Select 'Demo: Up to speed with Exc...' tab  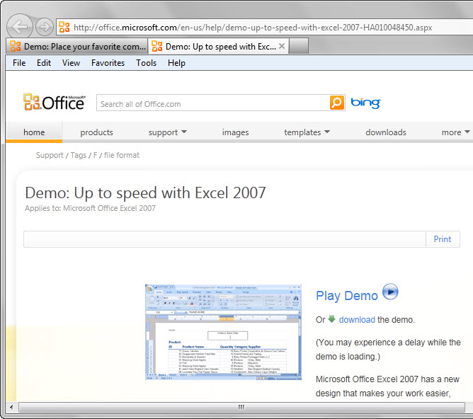[218, 47]
